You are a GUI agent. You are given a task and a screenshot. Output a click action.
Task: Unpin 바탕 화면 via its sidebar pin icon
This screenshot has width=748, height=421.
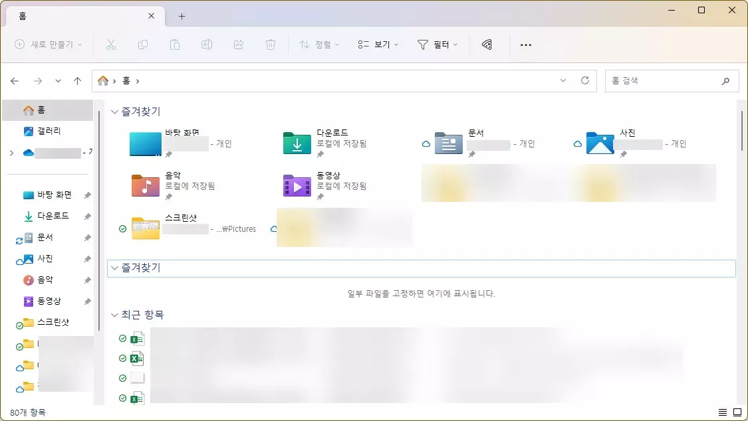tap(87, 195)
